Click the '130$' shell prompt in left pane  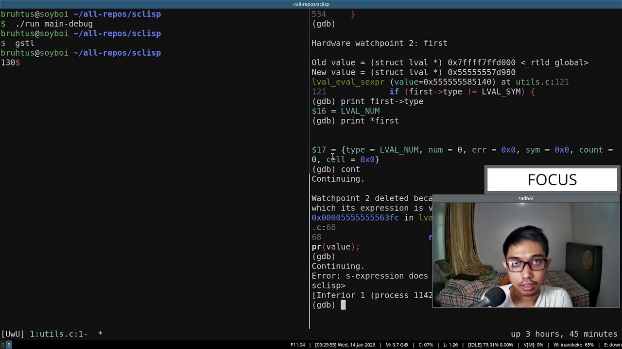[x=10, y=63]
